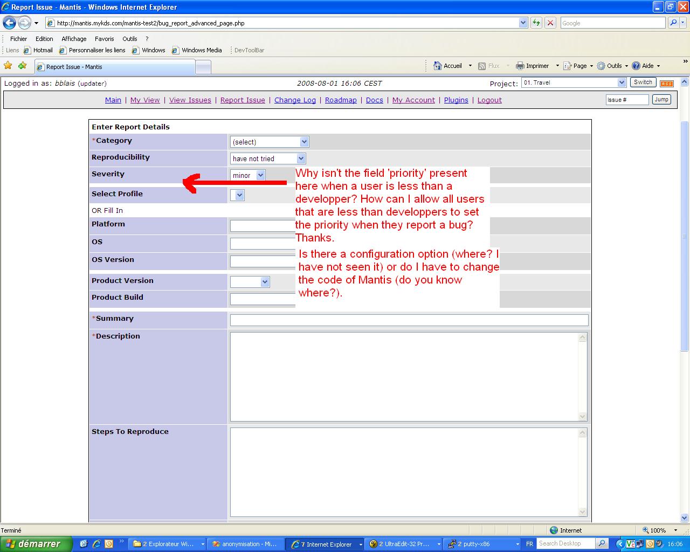Screen dimensions: 690x552
Task: Open the Project selector dropdown
Action: click(x=574, y=82)
